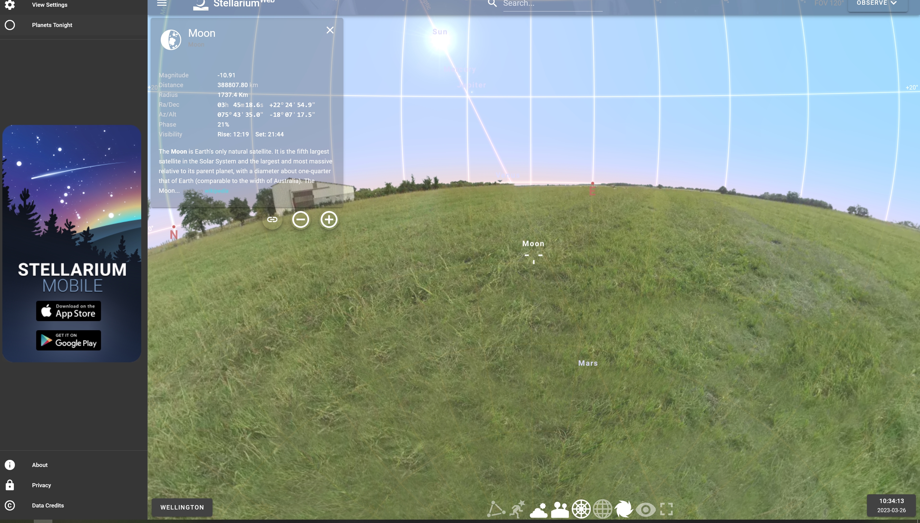Screen dimensions: 920x523
Task: Copy link to the Moon object
Action: pyautogui.click(x=272, y=219)
